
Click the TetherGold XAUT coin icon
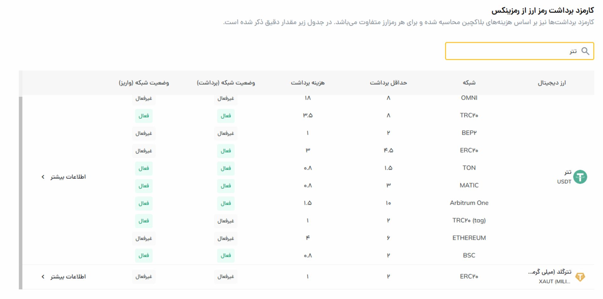[x=580, y=276]
